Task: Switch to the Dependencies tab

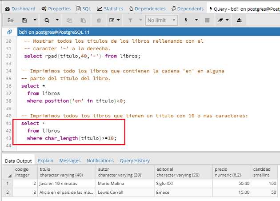Action: (x=147, y=9)
